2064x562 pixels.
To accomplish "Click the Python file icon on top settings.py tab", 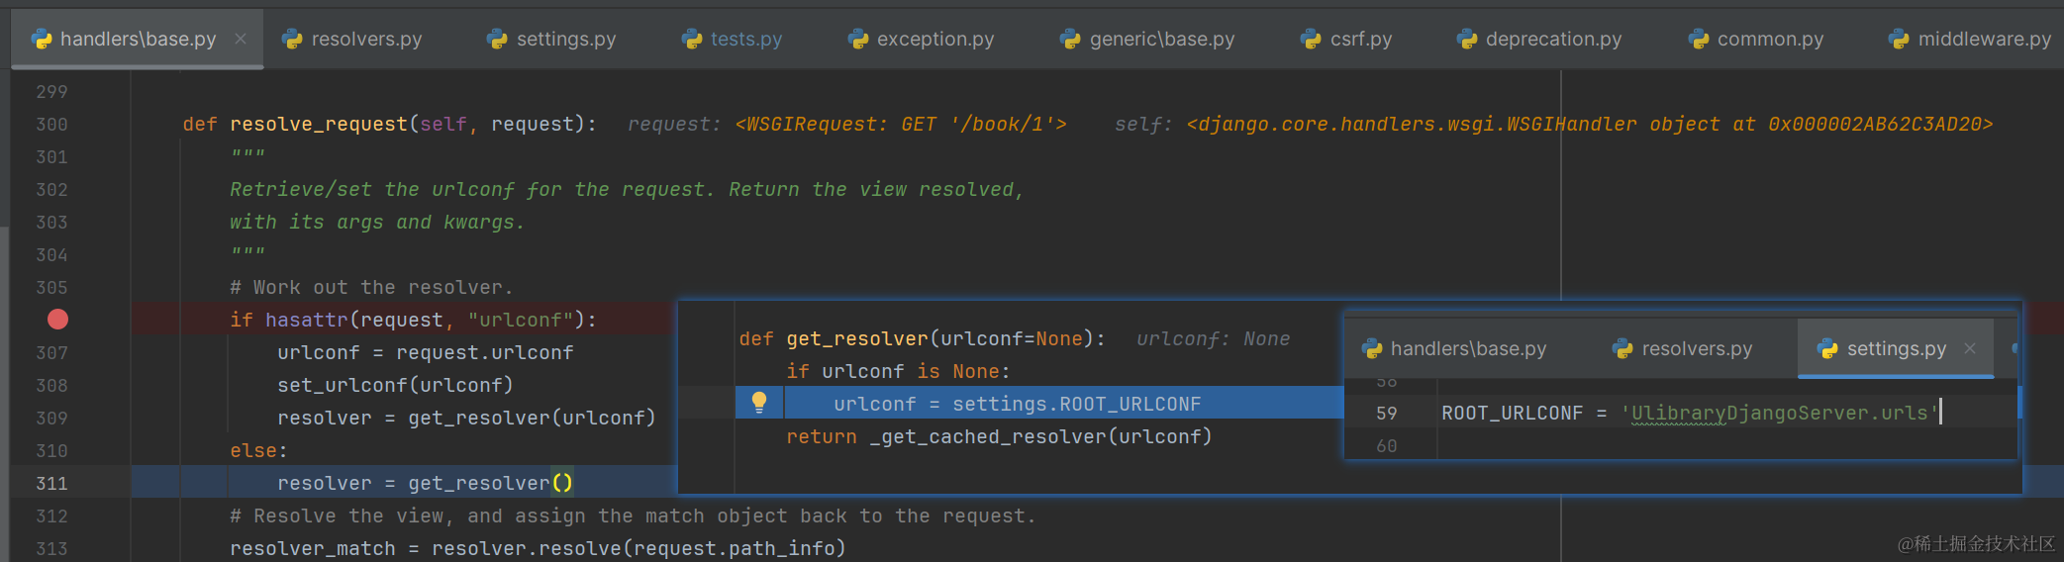I will pos(497,39).
